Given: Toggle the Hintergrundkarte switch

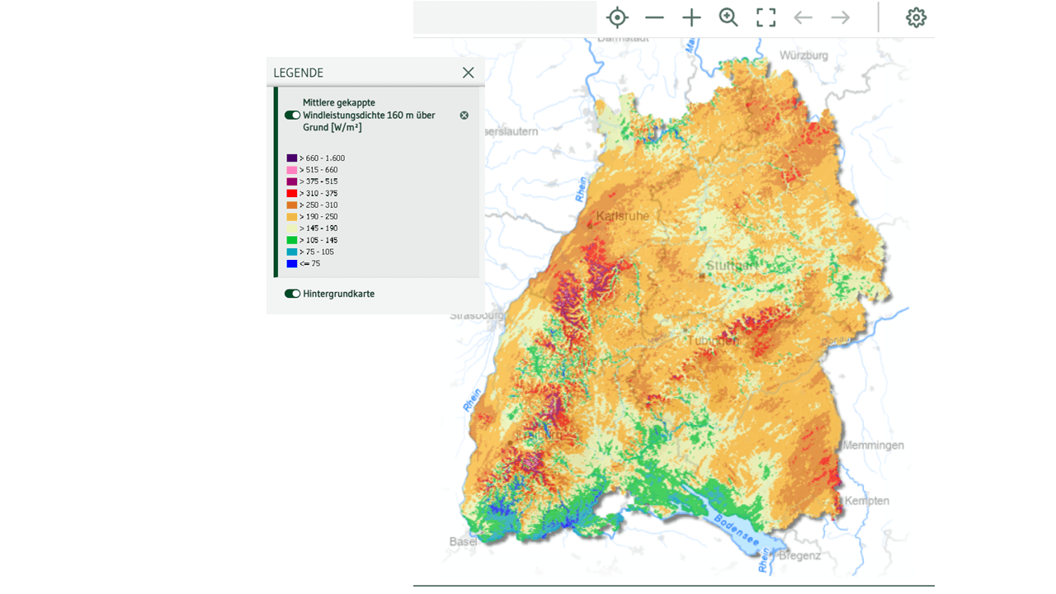Looking at the screenshot, I should (292, 294).
